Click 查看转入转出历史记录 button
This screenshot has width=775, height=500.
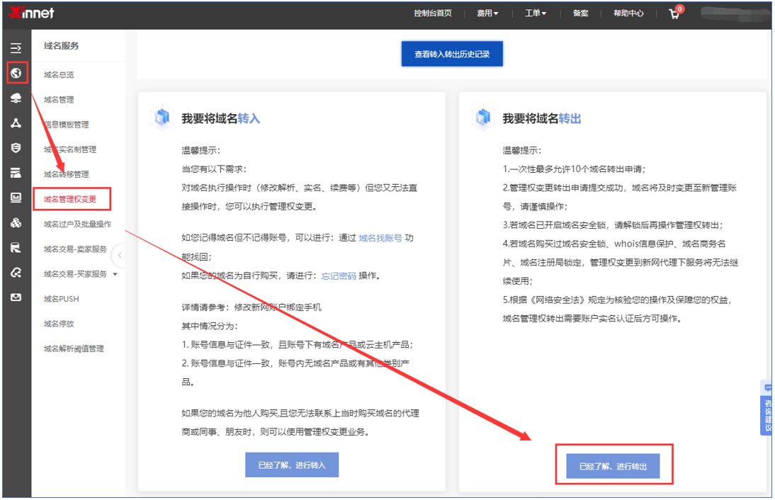coord(452,54)
